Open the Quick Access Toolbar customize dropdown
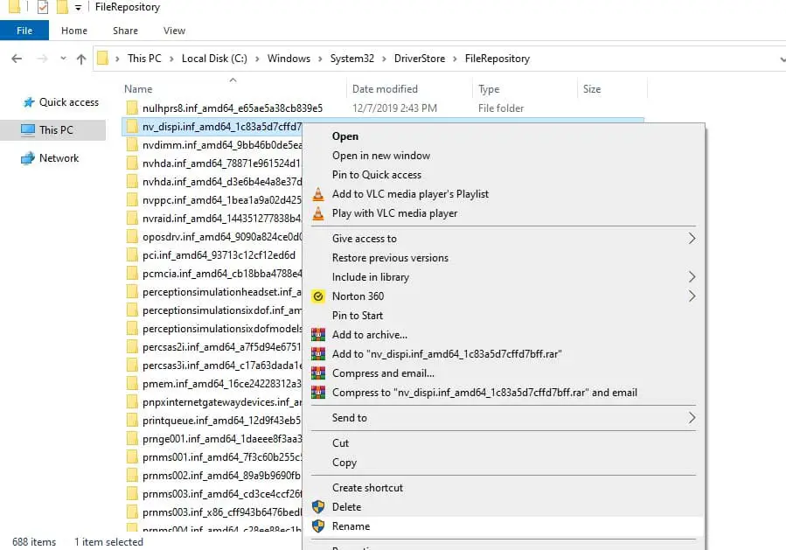The height and width of the screenshot is (550, 786). [x=78, y=8]
